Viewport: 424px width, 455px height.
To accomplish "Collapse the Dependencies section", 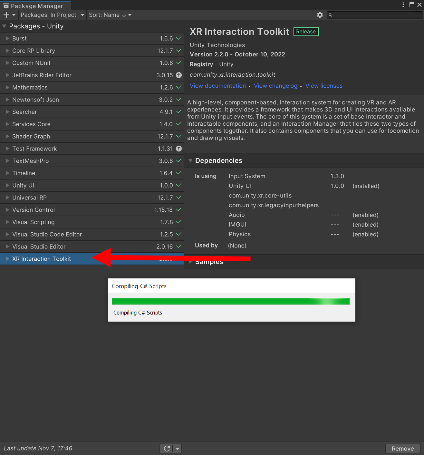I will pos(190,160).
